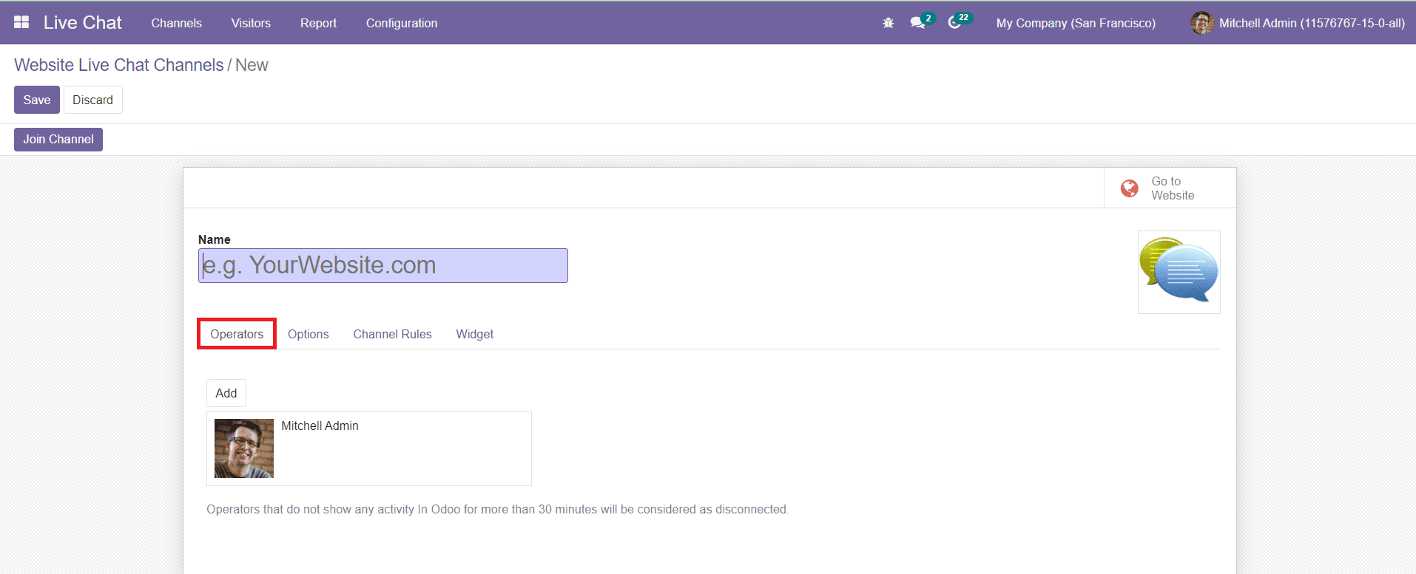This screenshot has width=1416, height=574.
Task: Click the operators inactivity notice text
Action: pyautogui.click(x=498, y=509)
